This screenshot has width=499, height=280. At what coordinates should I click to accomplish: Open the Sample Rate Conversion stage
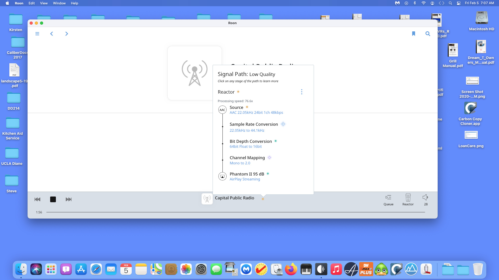pos(254,124)
